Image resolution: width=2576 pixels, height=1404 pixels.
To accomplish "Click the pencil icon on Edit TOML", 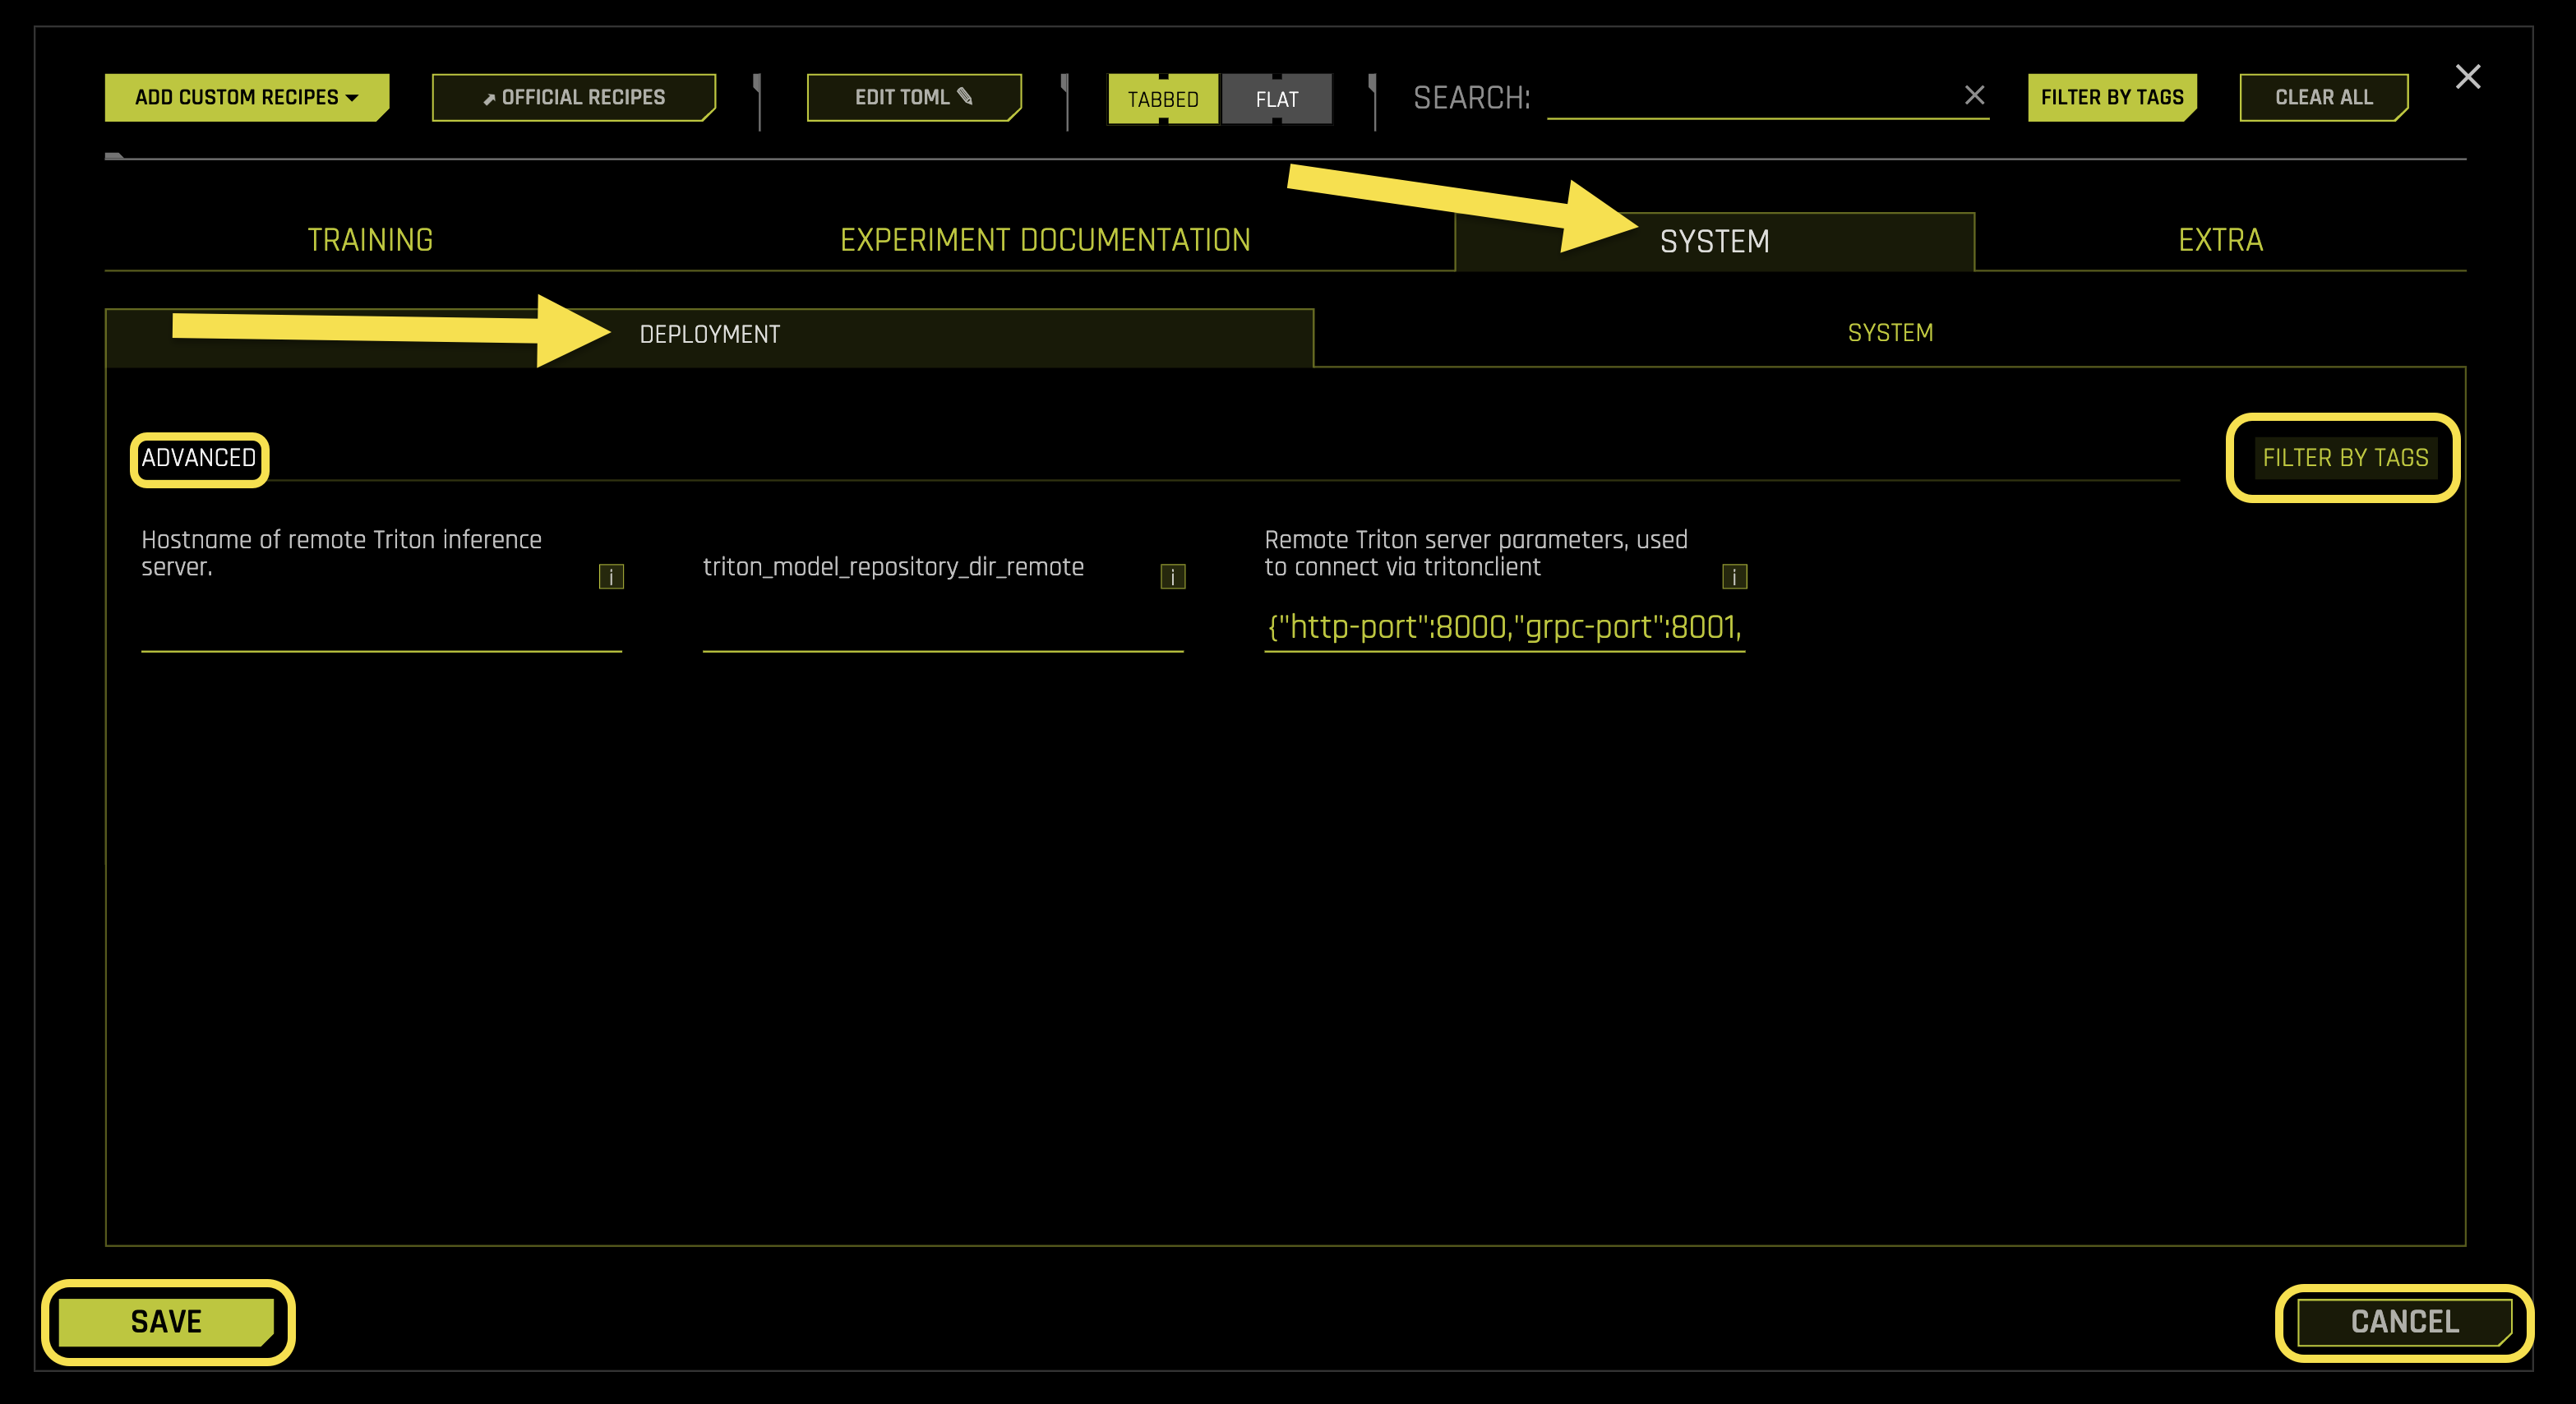I will point(965,97).
